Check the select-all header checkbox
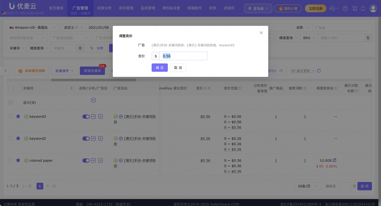The width and height of the screenshot is (381, 206). coord(11,88)
